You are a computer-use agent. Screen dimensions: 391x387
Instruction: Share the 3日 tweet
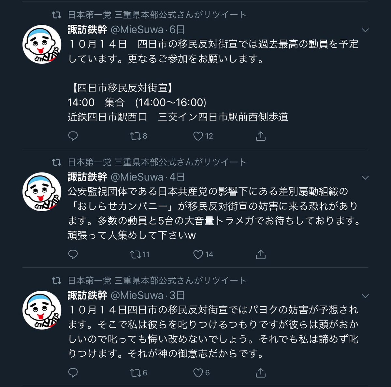[x=261, y=373]
